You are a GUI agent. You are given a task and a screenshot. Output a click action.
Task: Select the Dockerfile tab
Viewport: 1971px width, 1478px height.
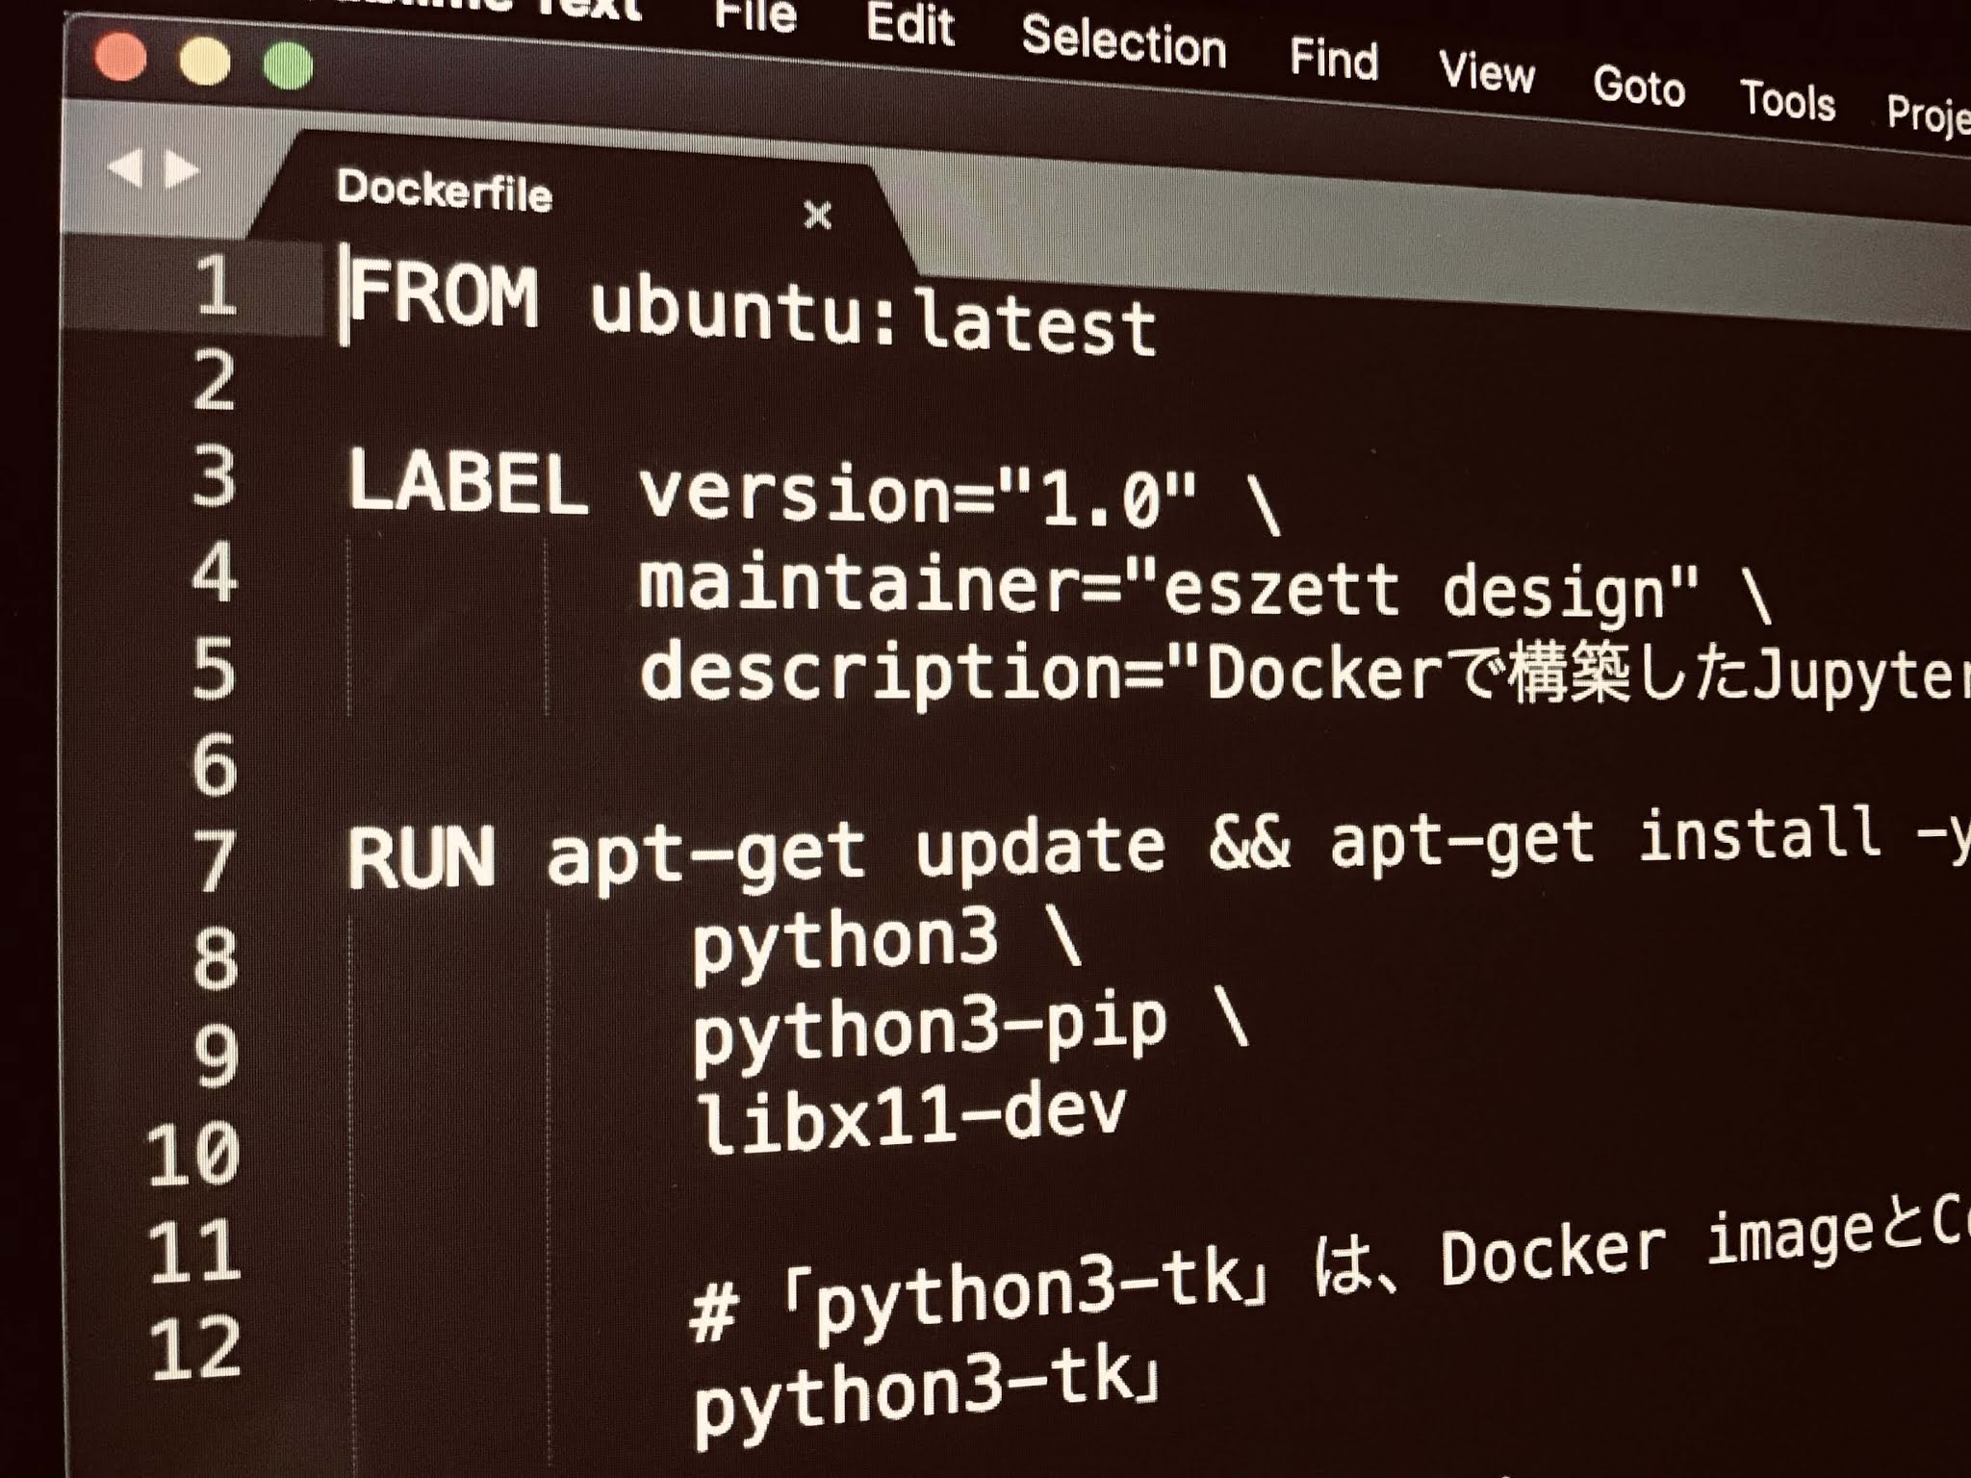click(x=445, y=190)
